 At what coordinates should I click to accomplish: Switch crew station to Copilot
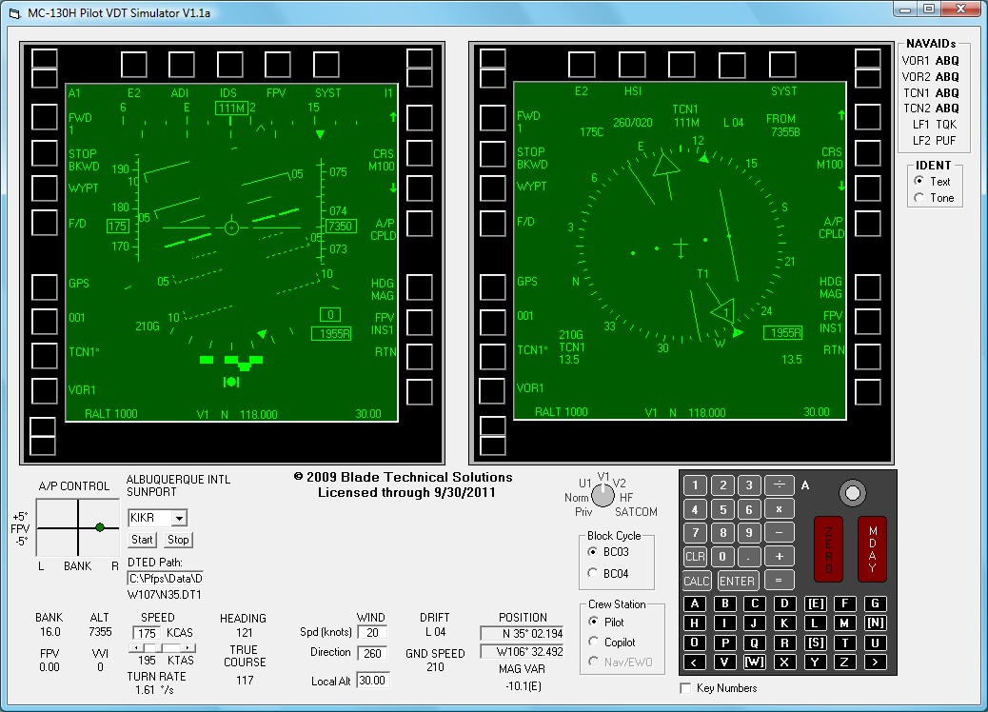point(594,643)
